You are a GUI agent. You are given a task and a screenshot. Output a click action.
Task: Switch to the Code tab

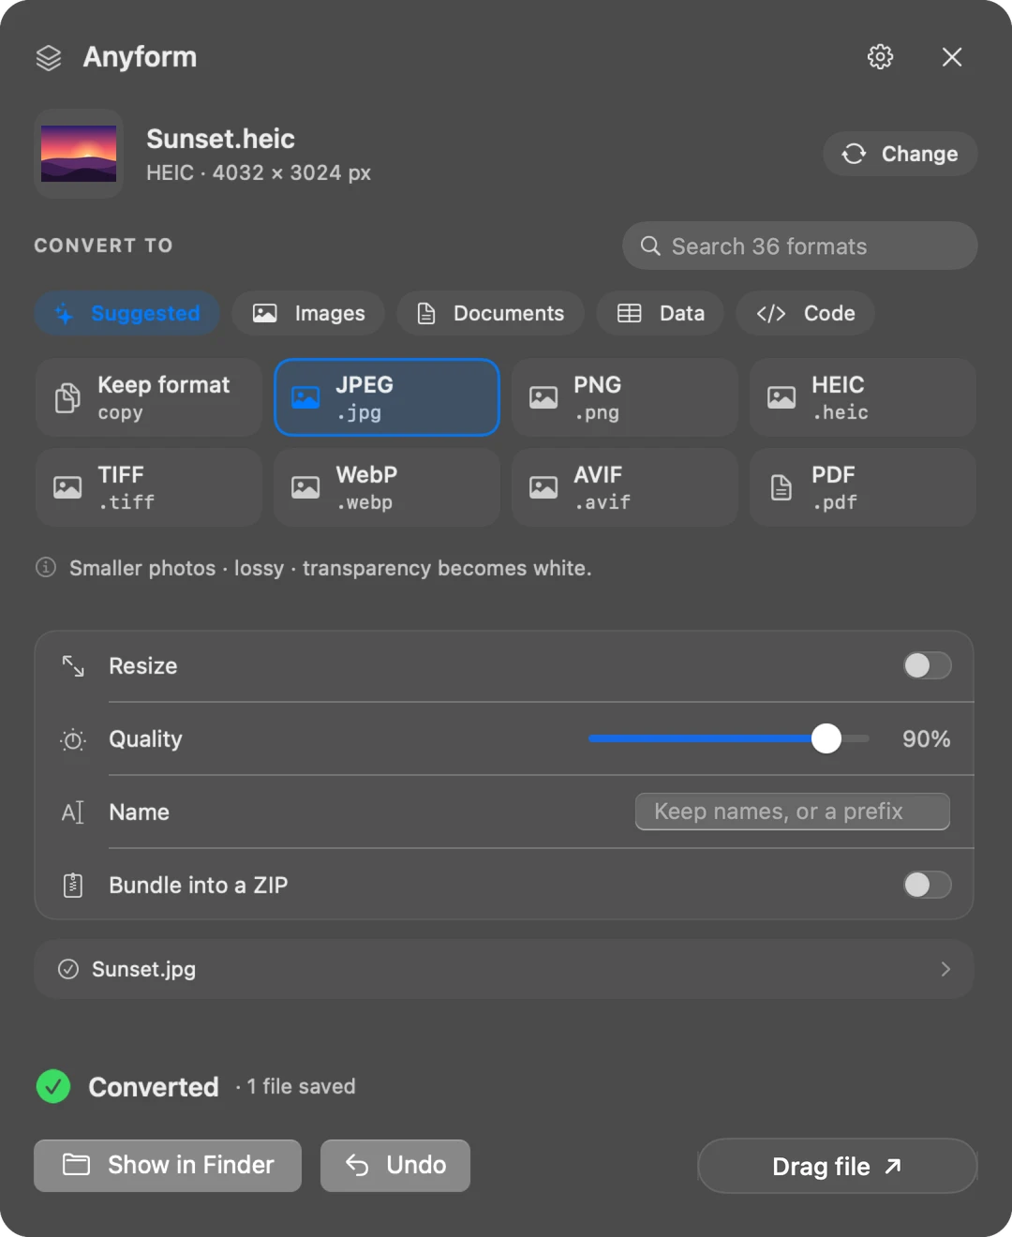click(805, 313)
